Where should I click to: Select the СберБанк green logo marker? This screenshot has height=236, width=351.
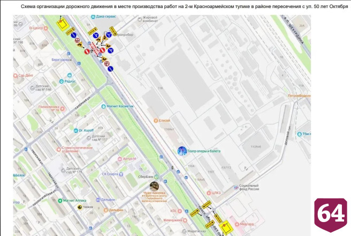pyautogui.click(x=157, y=177)
